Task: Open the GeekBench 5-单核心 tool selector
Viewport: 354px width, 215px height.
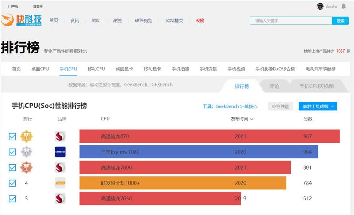Action: pyautogui.click(x=236, y=106)
